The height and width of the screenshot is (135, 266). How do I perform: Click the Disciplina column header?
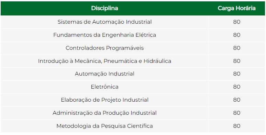click(104, 8)
